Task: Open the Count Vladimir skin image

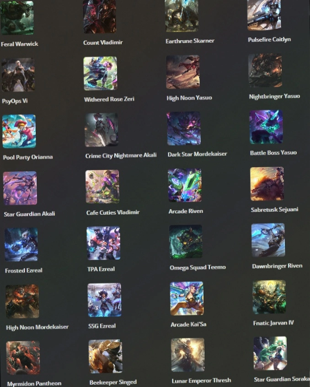Action: [100, 16]
